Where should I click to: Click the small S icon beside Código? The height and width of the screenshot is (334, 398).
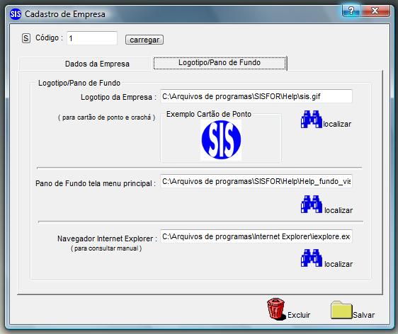point(26,38)
